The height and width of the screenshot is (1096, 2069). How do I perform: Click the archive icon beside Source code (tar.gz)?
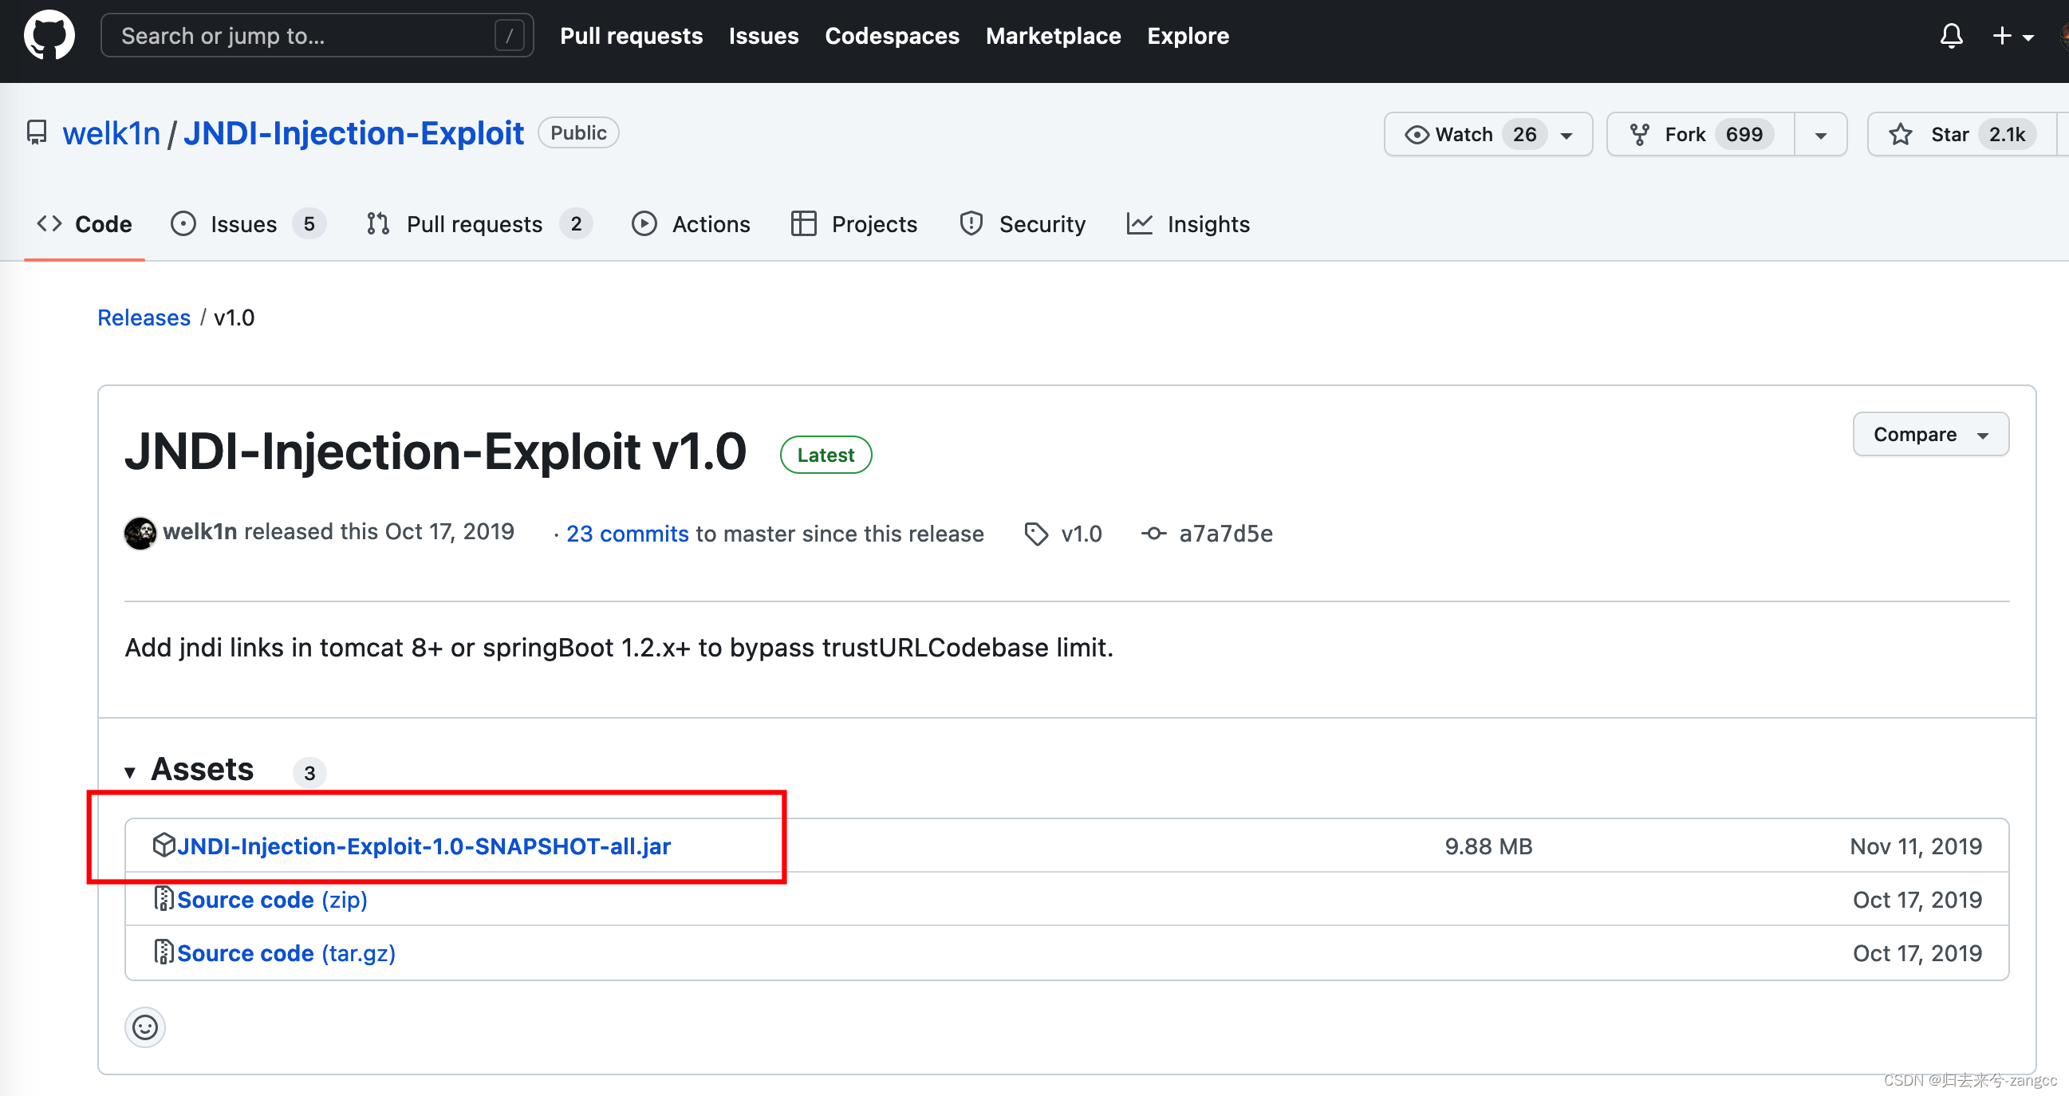pyautogui.click(x=163, y=952)
